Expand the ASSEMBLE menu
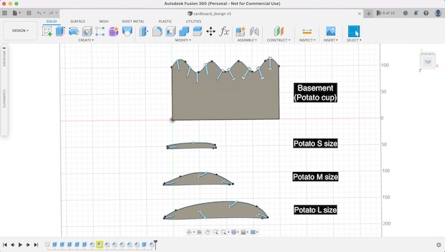This screenshot has width=445, height=252. click(x=247, y=40)
